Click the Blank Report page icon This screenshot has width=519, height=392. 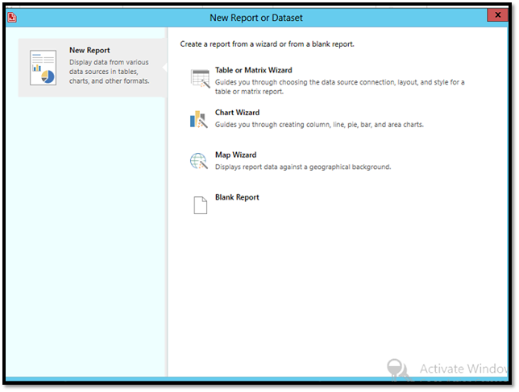[200, 204]
